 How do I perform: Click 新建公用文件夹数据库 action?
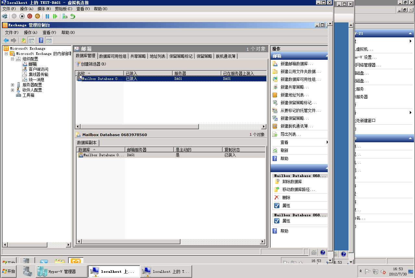(300, 72)
